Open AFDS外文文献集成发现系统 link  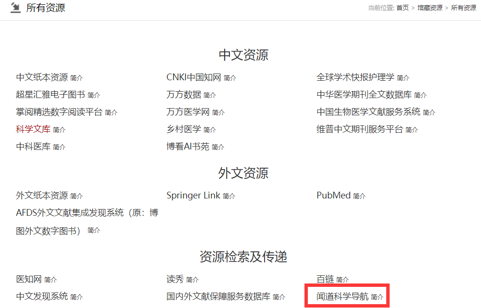[87, 213]
